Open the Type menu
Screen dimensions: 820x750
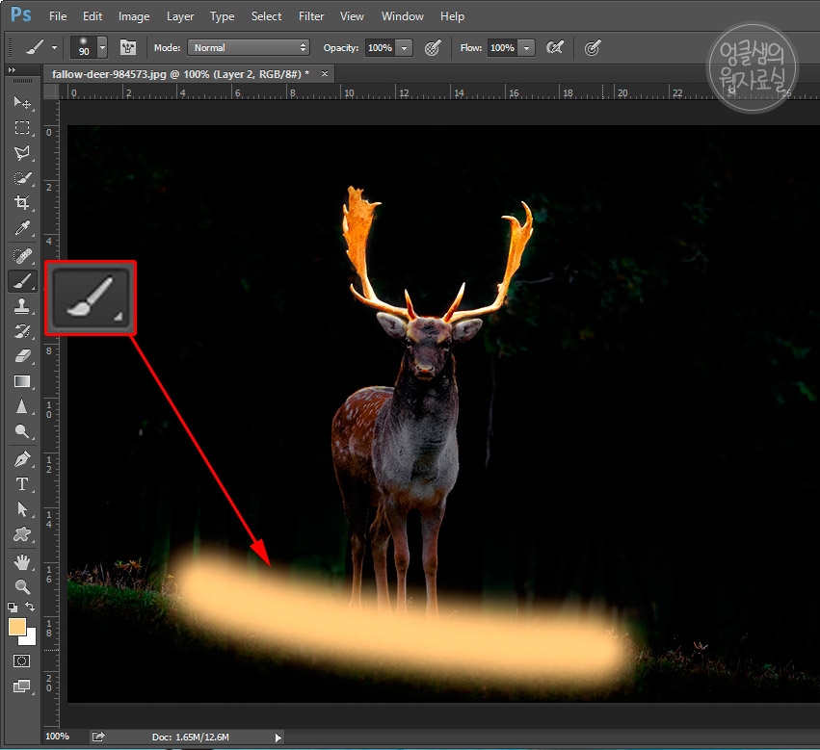coord(222,16)
